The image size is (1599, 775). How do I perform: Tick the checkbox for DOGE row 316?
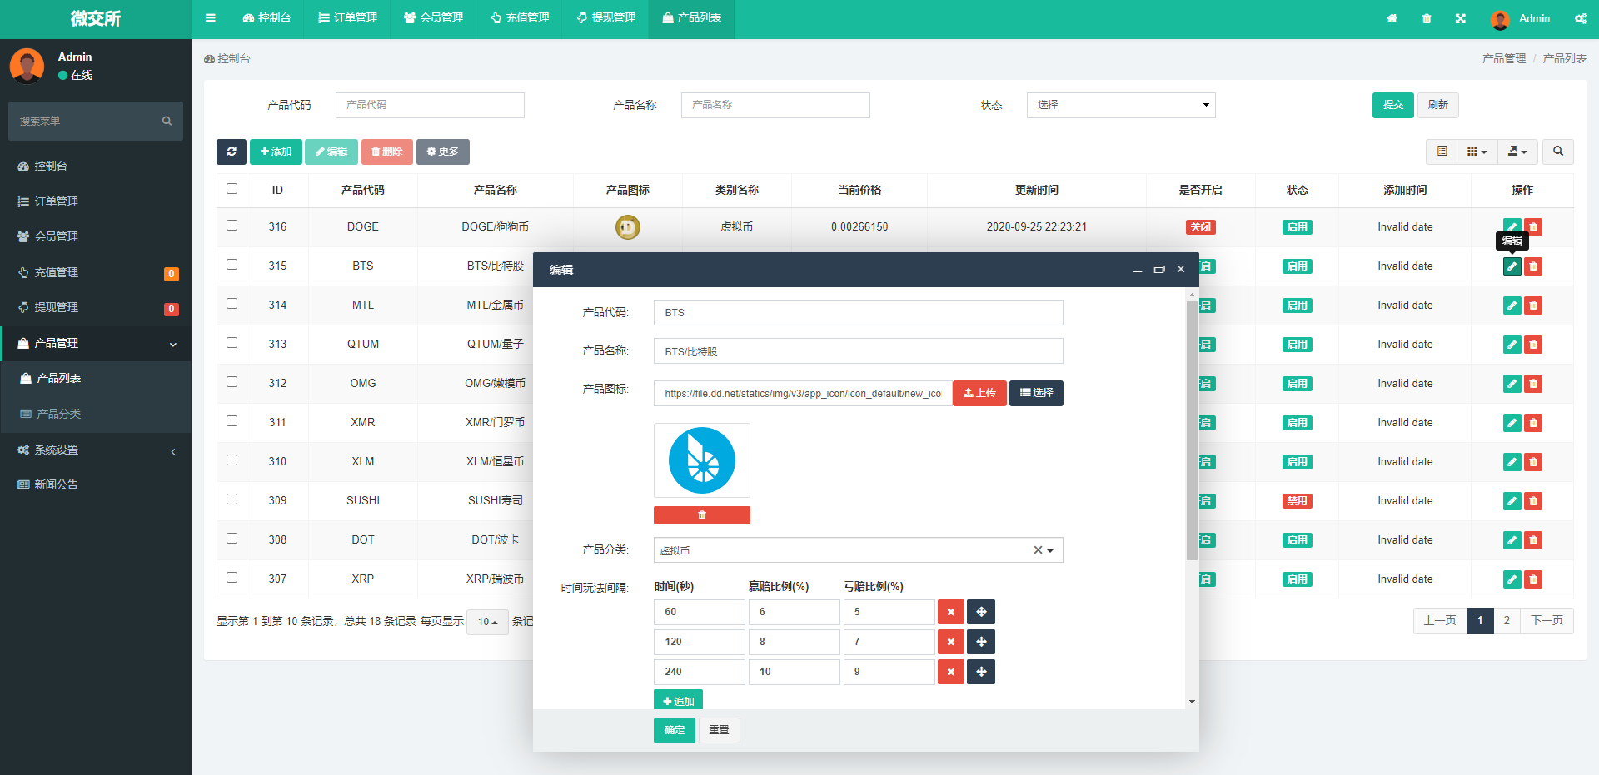(232, 226)
